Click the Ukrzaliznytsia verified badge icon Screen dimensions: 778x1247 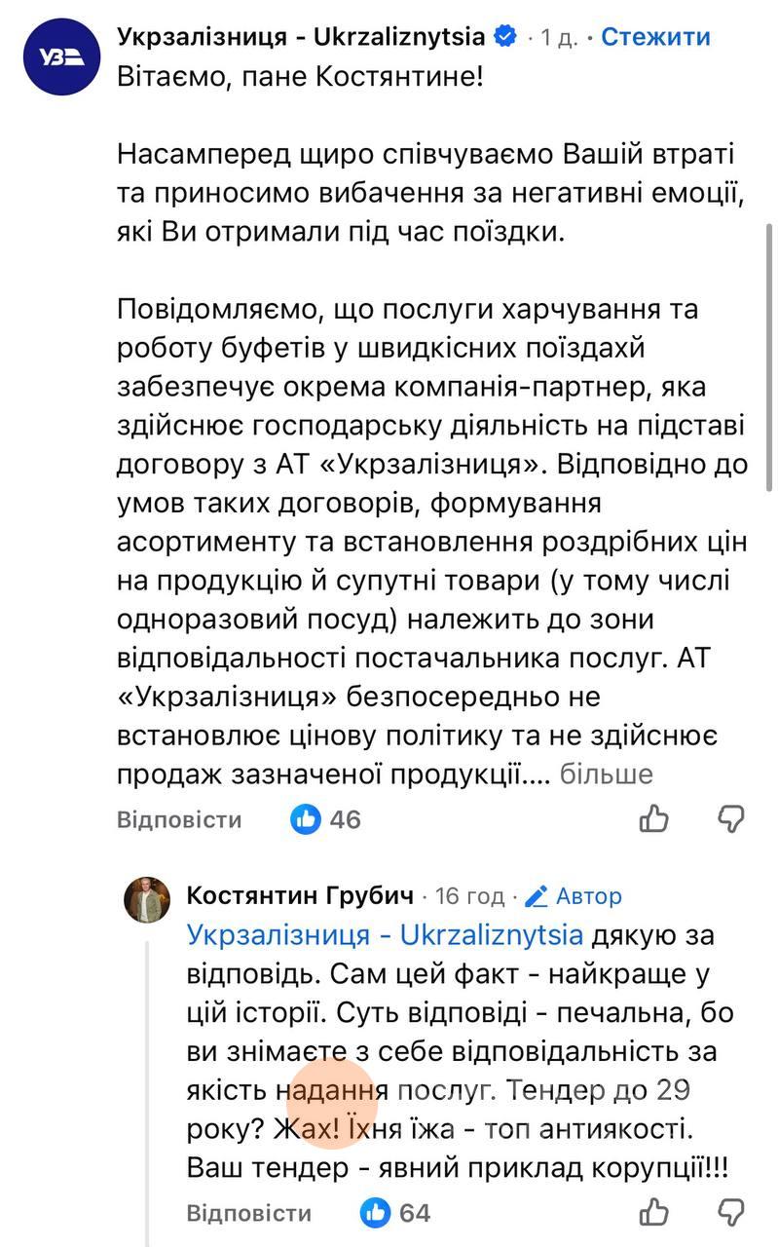tap(504, 37)
